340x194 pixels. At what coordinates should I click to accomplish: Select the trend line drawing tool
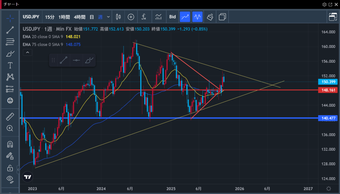click(x=10, y=30)
